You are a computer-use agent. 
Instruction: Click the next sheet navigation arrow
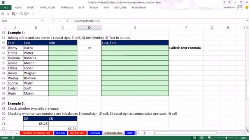[11, 133]
